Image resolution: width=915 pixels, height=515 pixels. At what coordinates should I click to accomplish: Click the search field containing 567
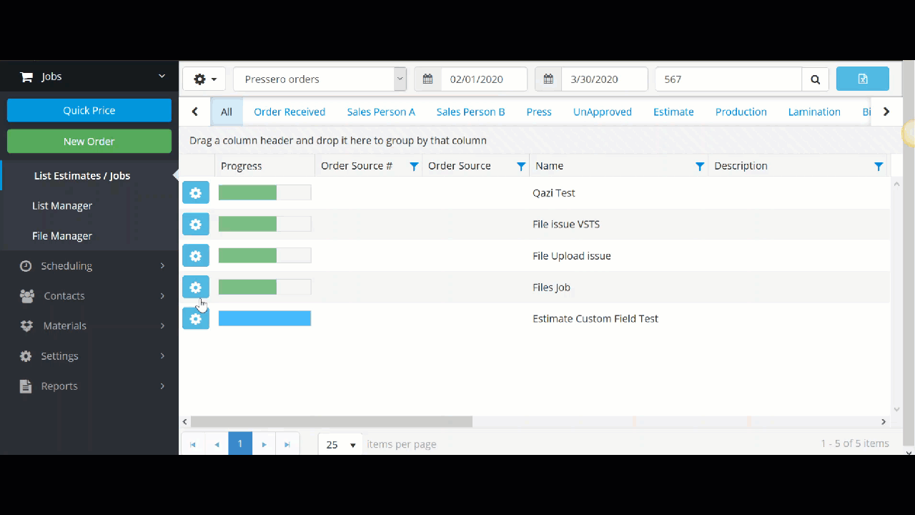728,79
